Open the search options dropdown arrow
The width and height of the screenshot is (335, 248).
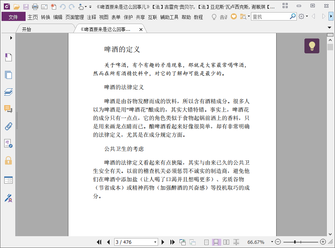coord(249,16)
